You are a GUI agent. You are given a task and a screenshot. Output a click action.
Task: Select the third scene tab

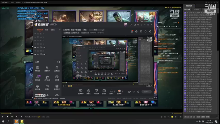click(x=53, y=30)
